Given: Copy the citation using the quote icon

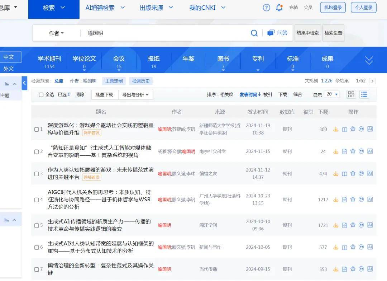Looking at the screenshot, I should pyautogui.click(x=362, y=129).
